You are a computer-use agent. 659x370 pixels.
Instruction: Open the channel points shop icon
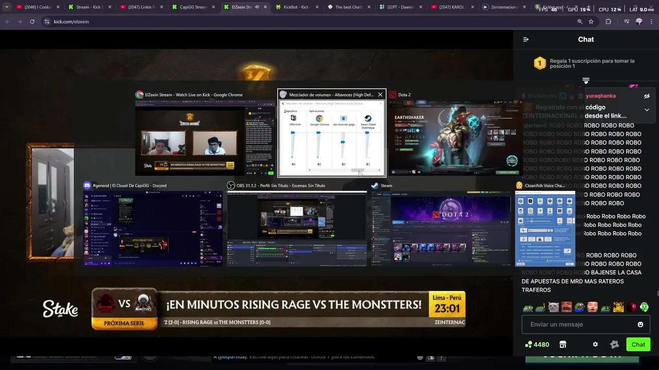click(563, 344)
